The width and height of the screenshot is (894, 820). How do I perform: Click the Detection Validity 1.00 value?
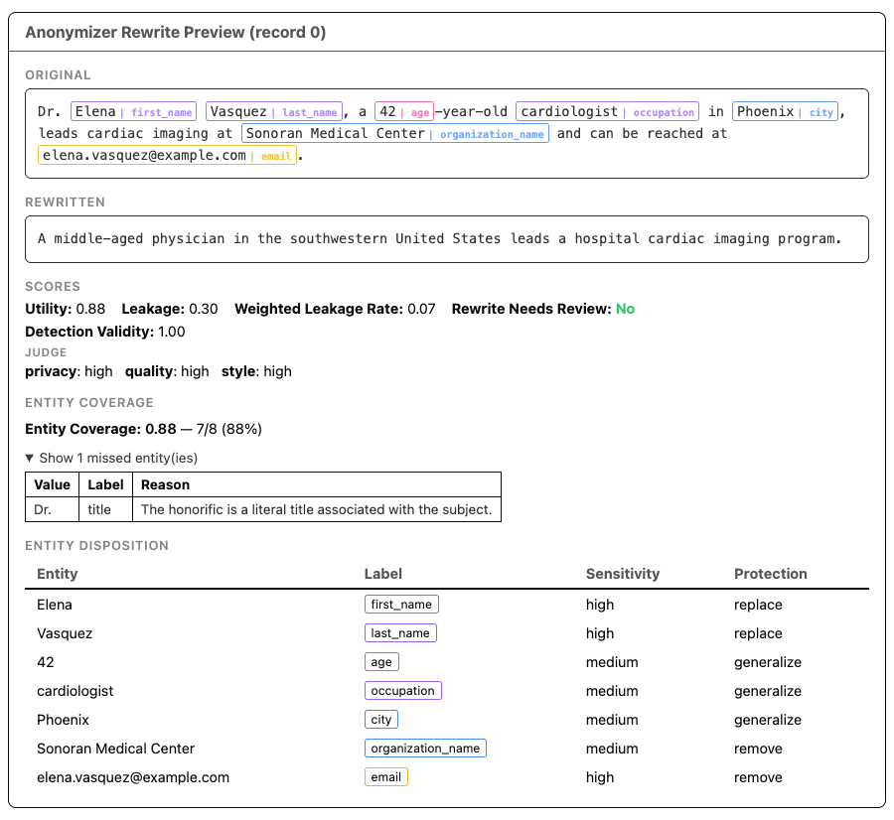click(x=172, y=332)
